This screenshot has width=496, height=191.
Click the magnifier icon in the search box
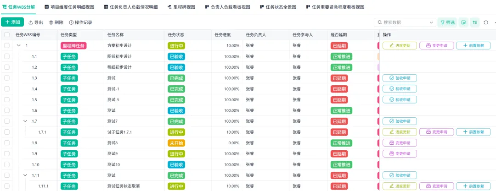pyautogui.click(x=379, y=22)
